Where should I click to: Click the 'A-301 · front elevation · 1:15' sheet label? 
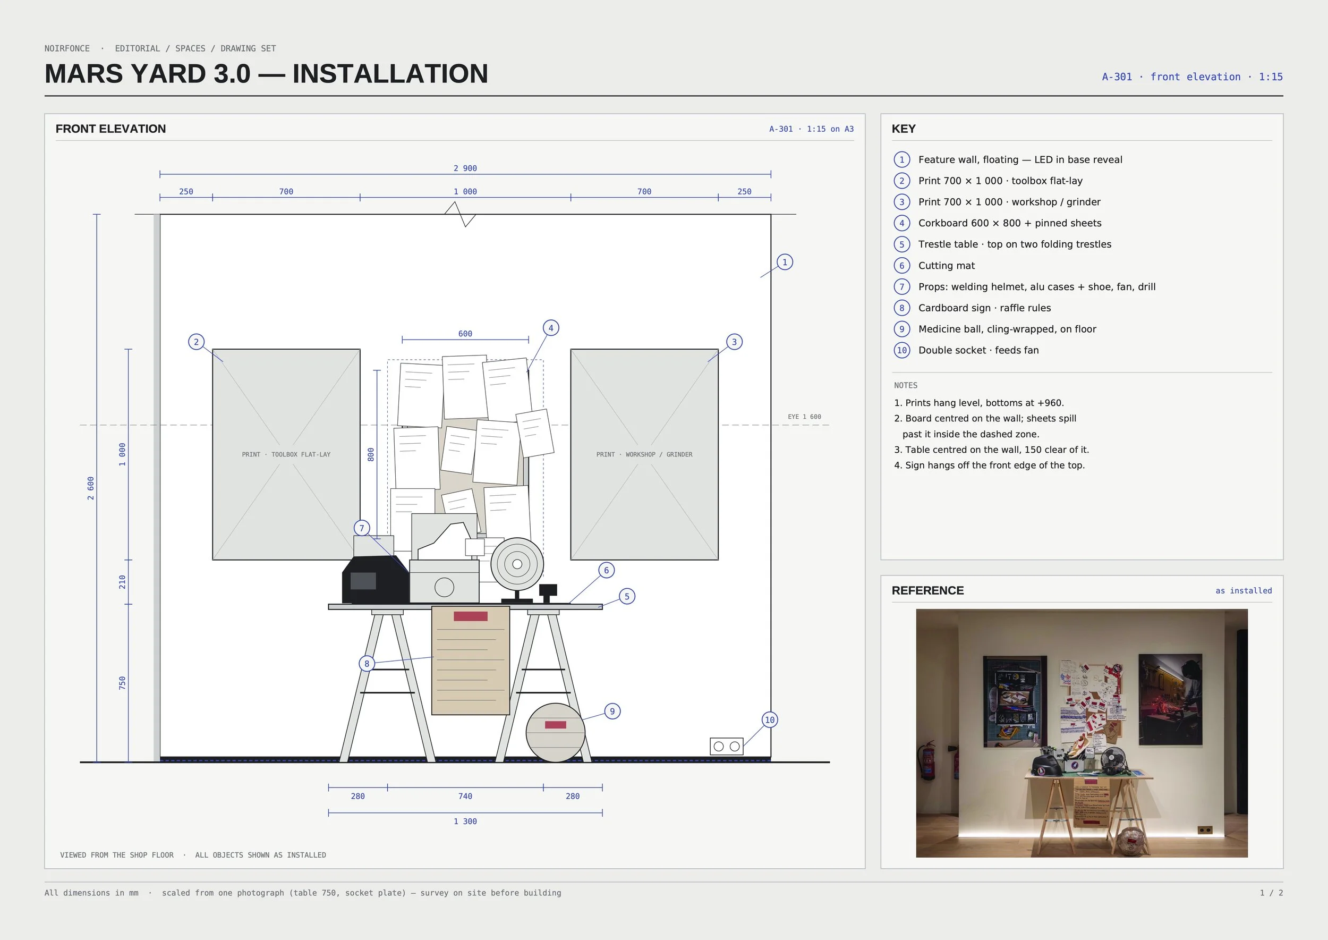pyautogui.click(x=1192, y=77)
